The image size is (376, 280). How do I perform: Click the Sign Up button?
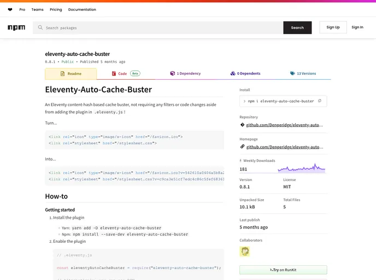(x=333, y=27)
